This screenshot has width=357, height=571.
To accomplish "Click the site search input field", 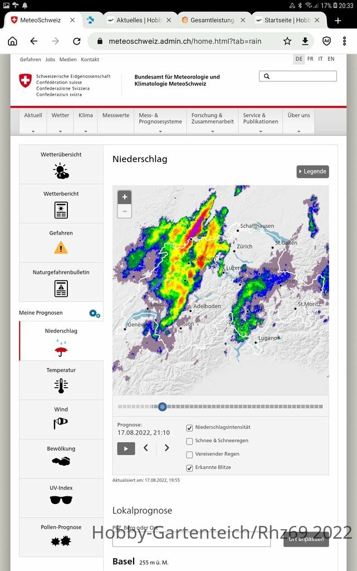I will 297,76.
